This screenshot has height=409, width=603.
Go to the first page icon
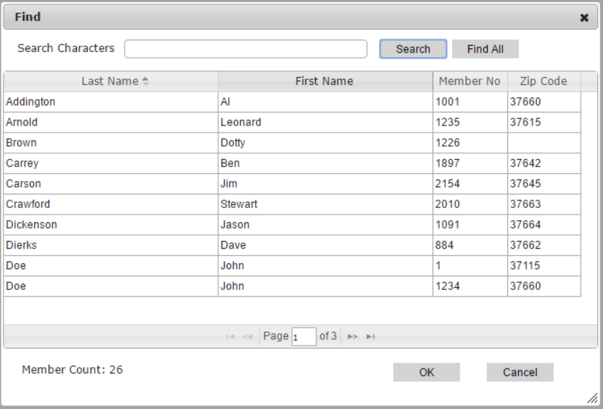[x=230, y=337]
